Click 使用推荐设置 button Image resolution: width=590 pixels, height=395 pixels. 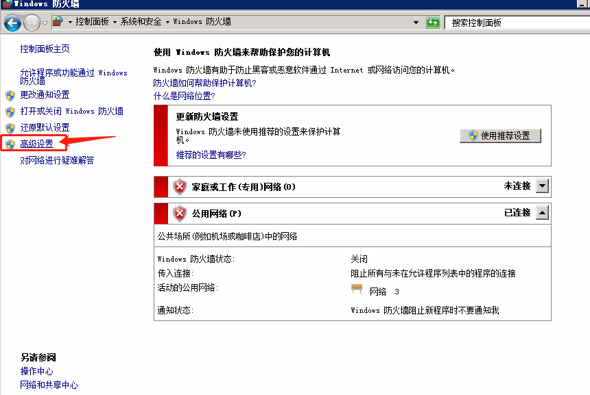(x=500, y=136)
